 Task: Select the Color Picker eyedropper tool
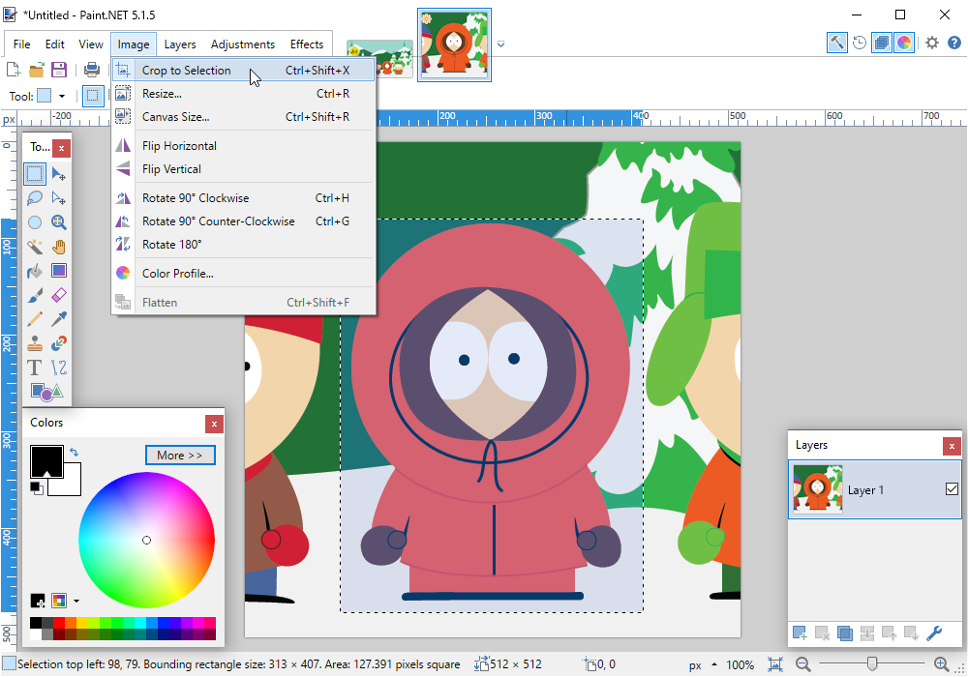point(59,319)
